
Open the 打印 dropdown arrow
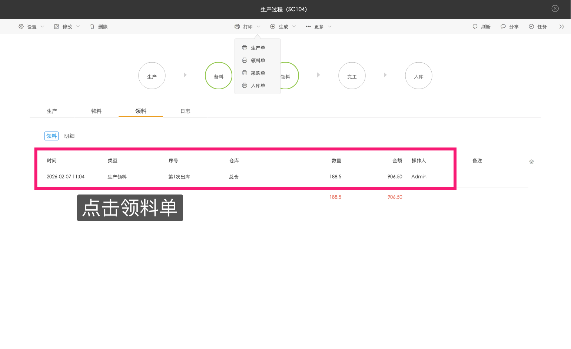click(x=259, y=27)
